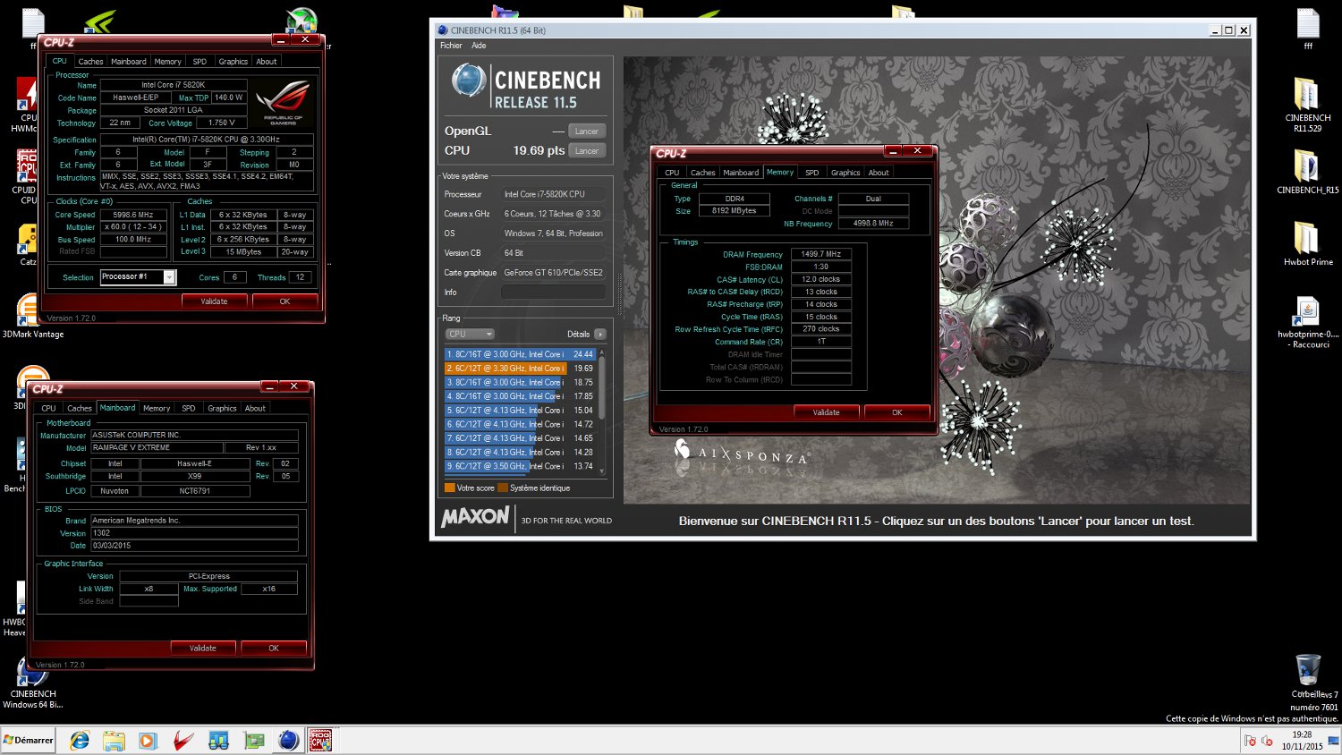Image resolution: width=1342 pixels, height=755 pixels.
Task: Launch Windows Media Player from taskbar
Action: click(x=149, y=741)
